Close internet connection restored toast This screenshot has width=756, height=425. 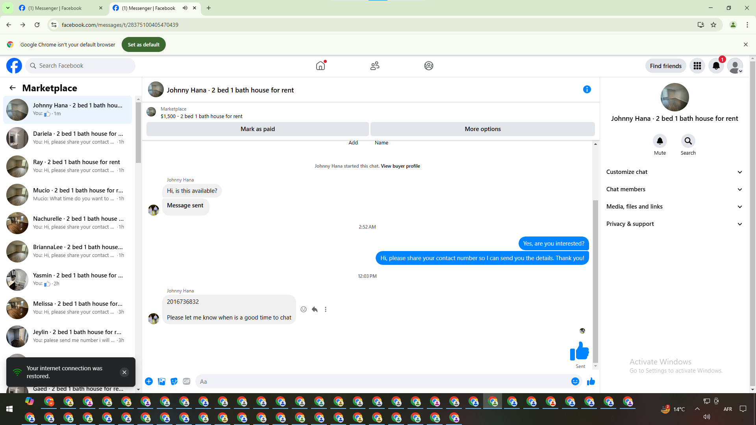click(124, 372)
